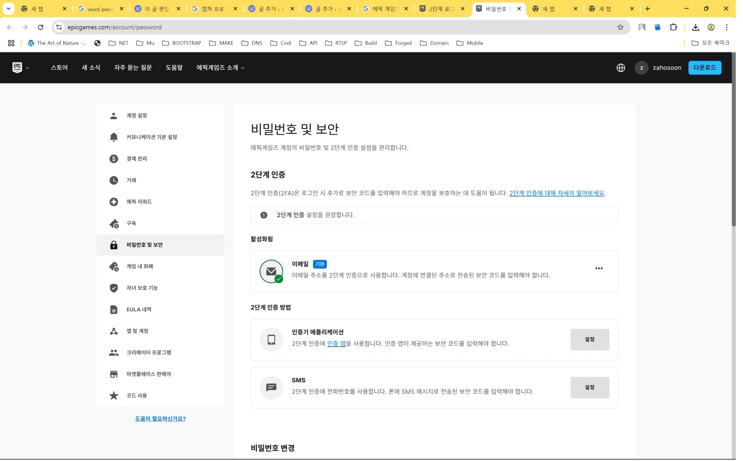Switch to the 스토어 menu item
Screen dimensions: 743x461
(x=59, y=68)
